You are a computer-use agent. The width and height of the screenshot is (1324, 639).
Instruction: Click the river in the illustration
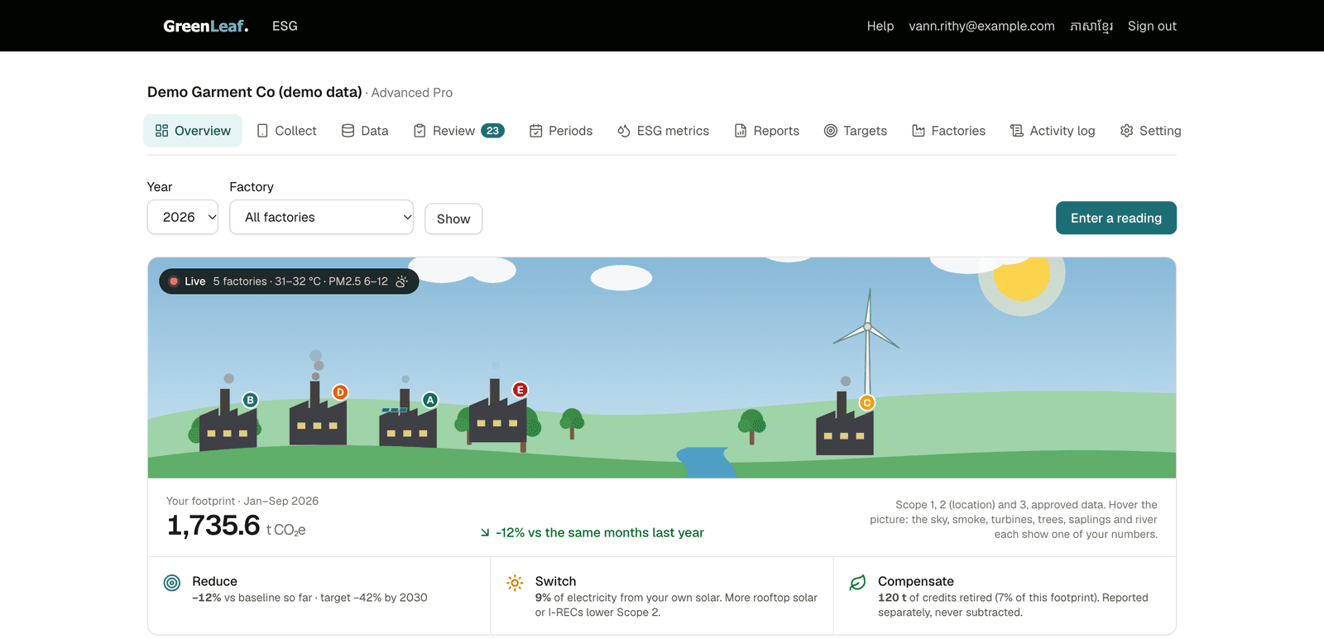[706, 463]
